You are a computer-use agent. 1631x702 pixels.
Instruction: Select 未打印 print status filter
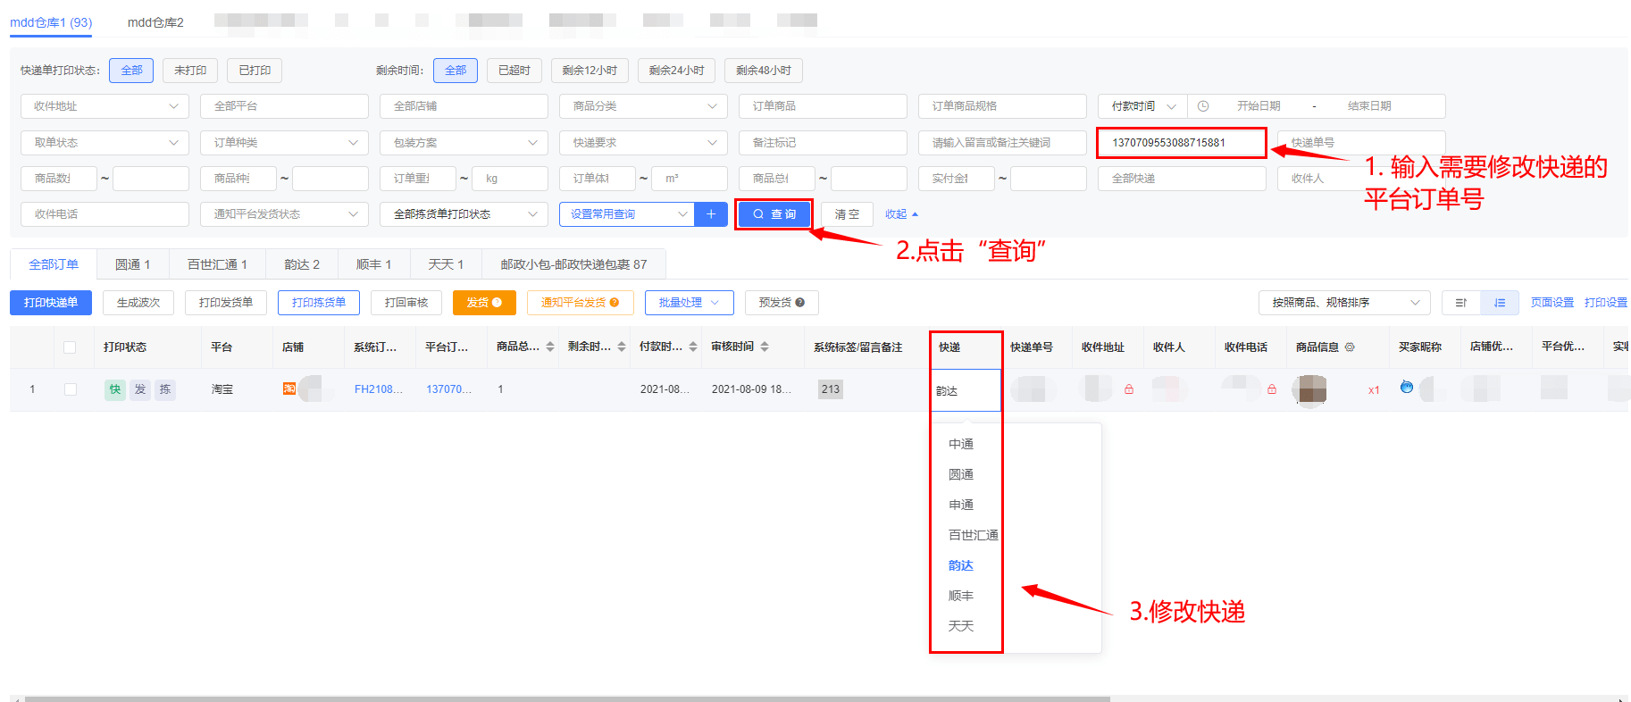coord(190,71)
